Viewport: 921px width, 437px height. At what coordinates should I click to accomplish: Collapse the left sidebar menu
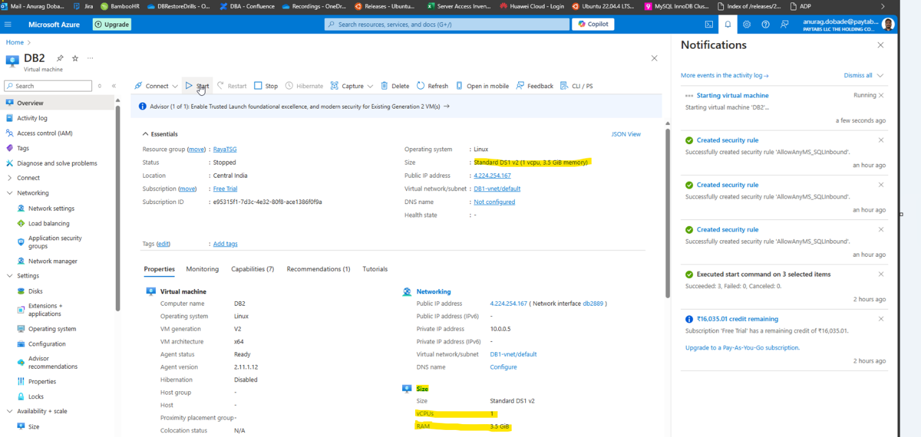click(114, 86)
